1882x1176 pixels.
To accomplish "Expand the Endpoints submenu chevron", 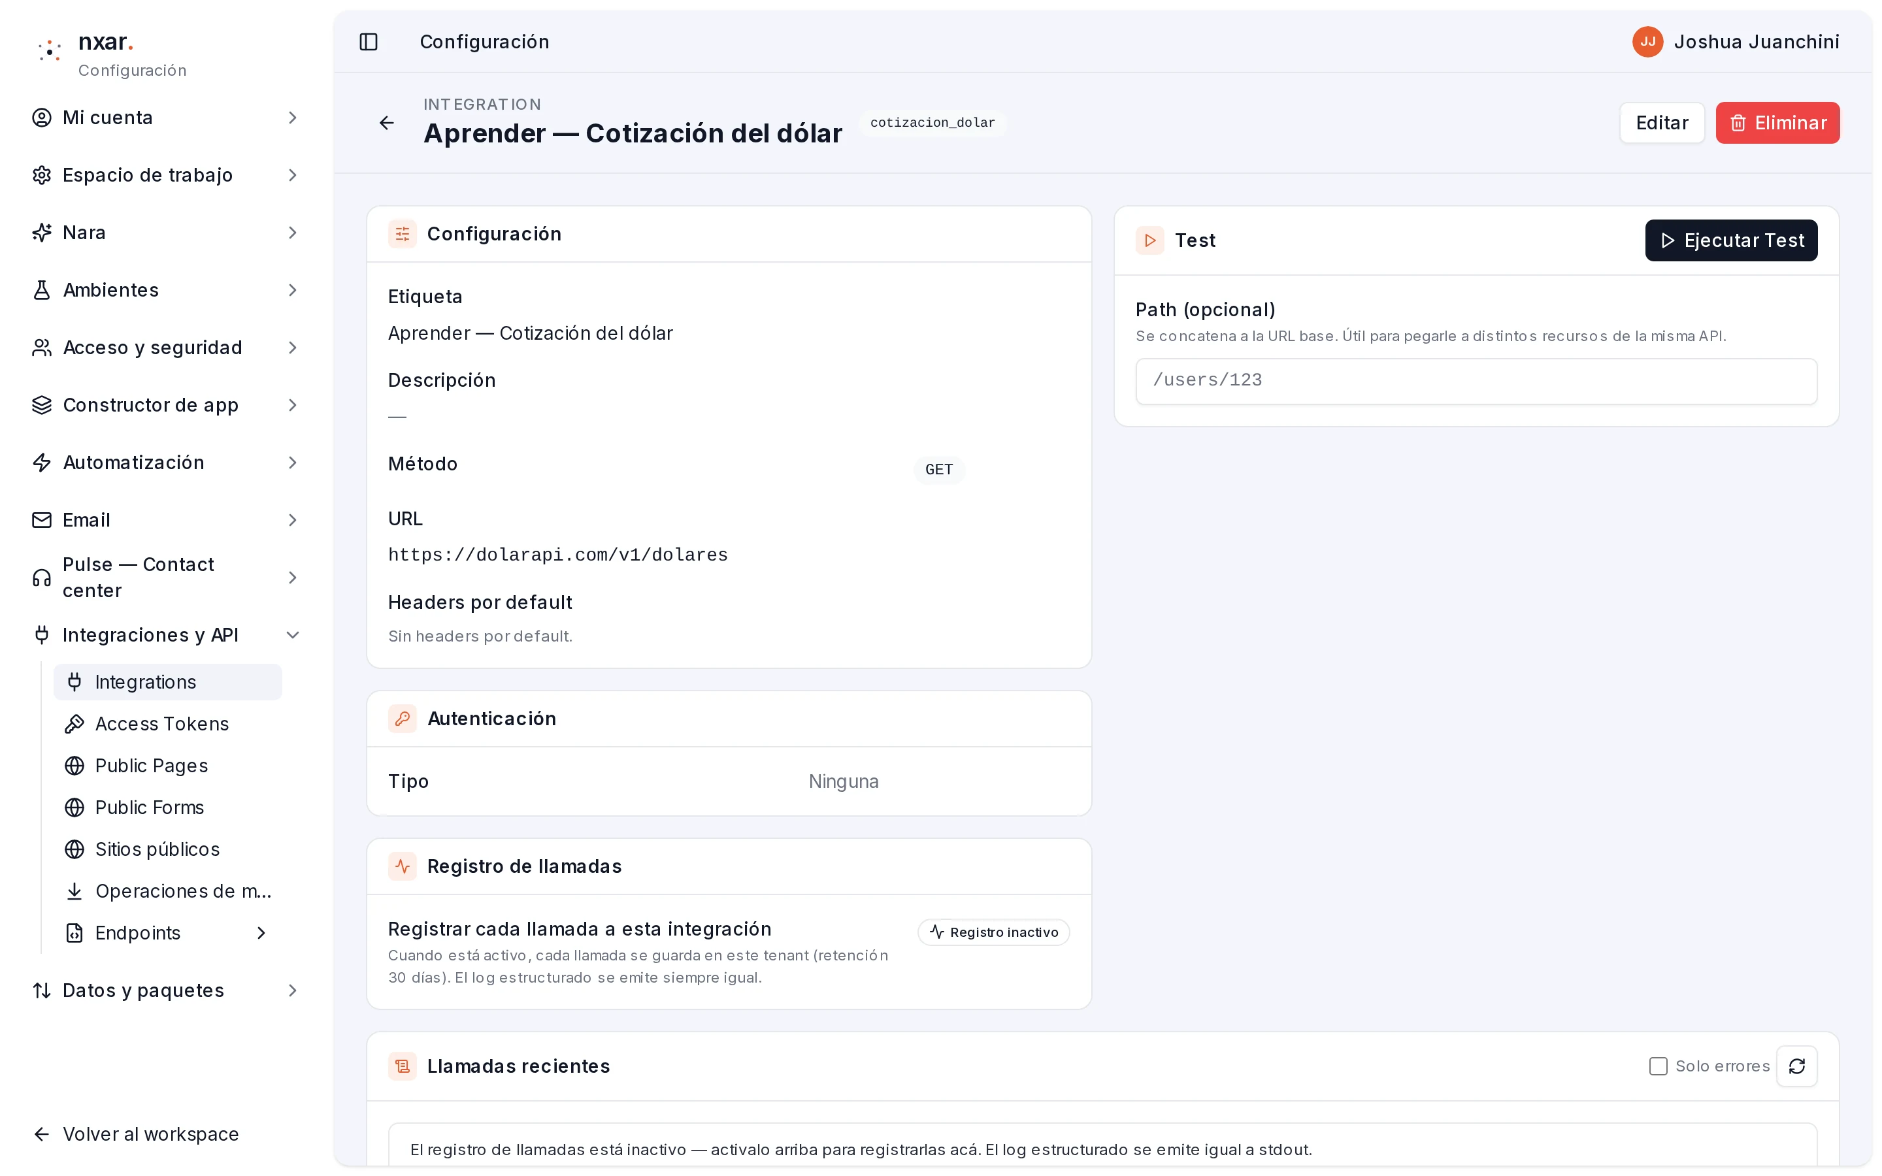I will 261,934.
